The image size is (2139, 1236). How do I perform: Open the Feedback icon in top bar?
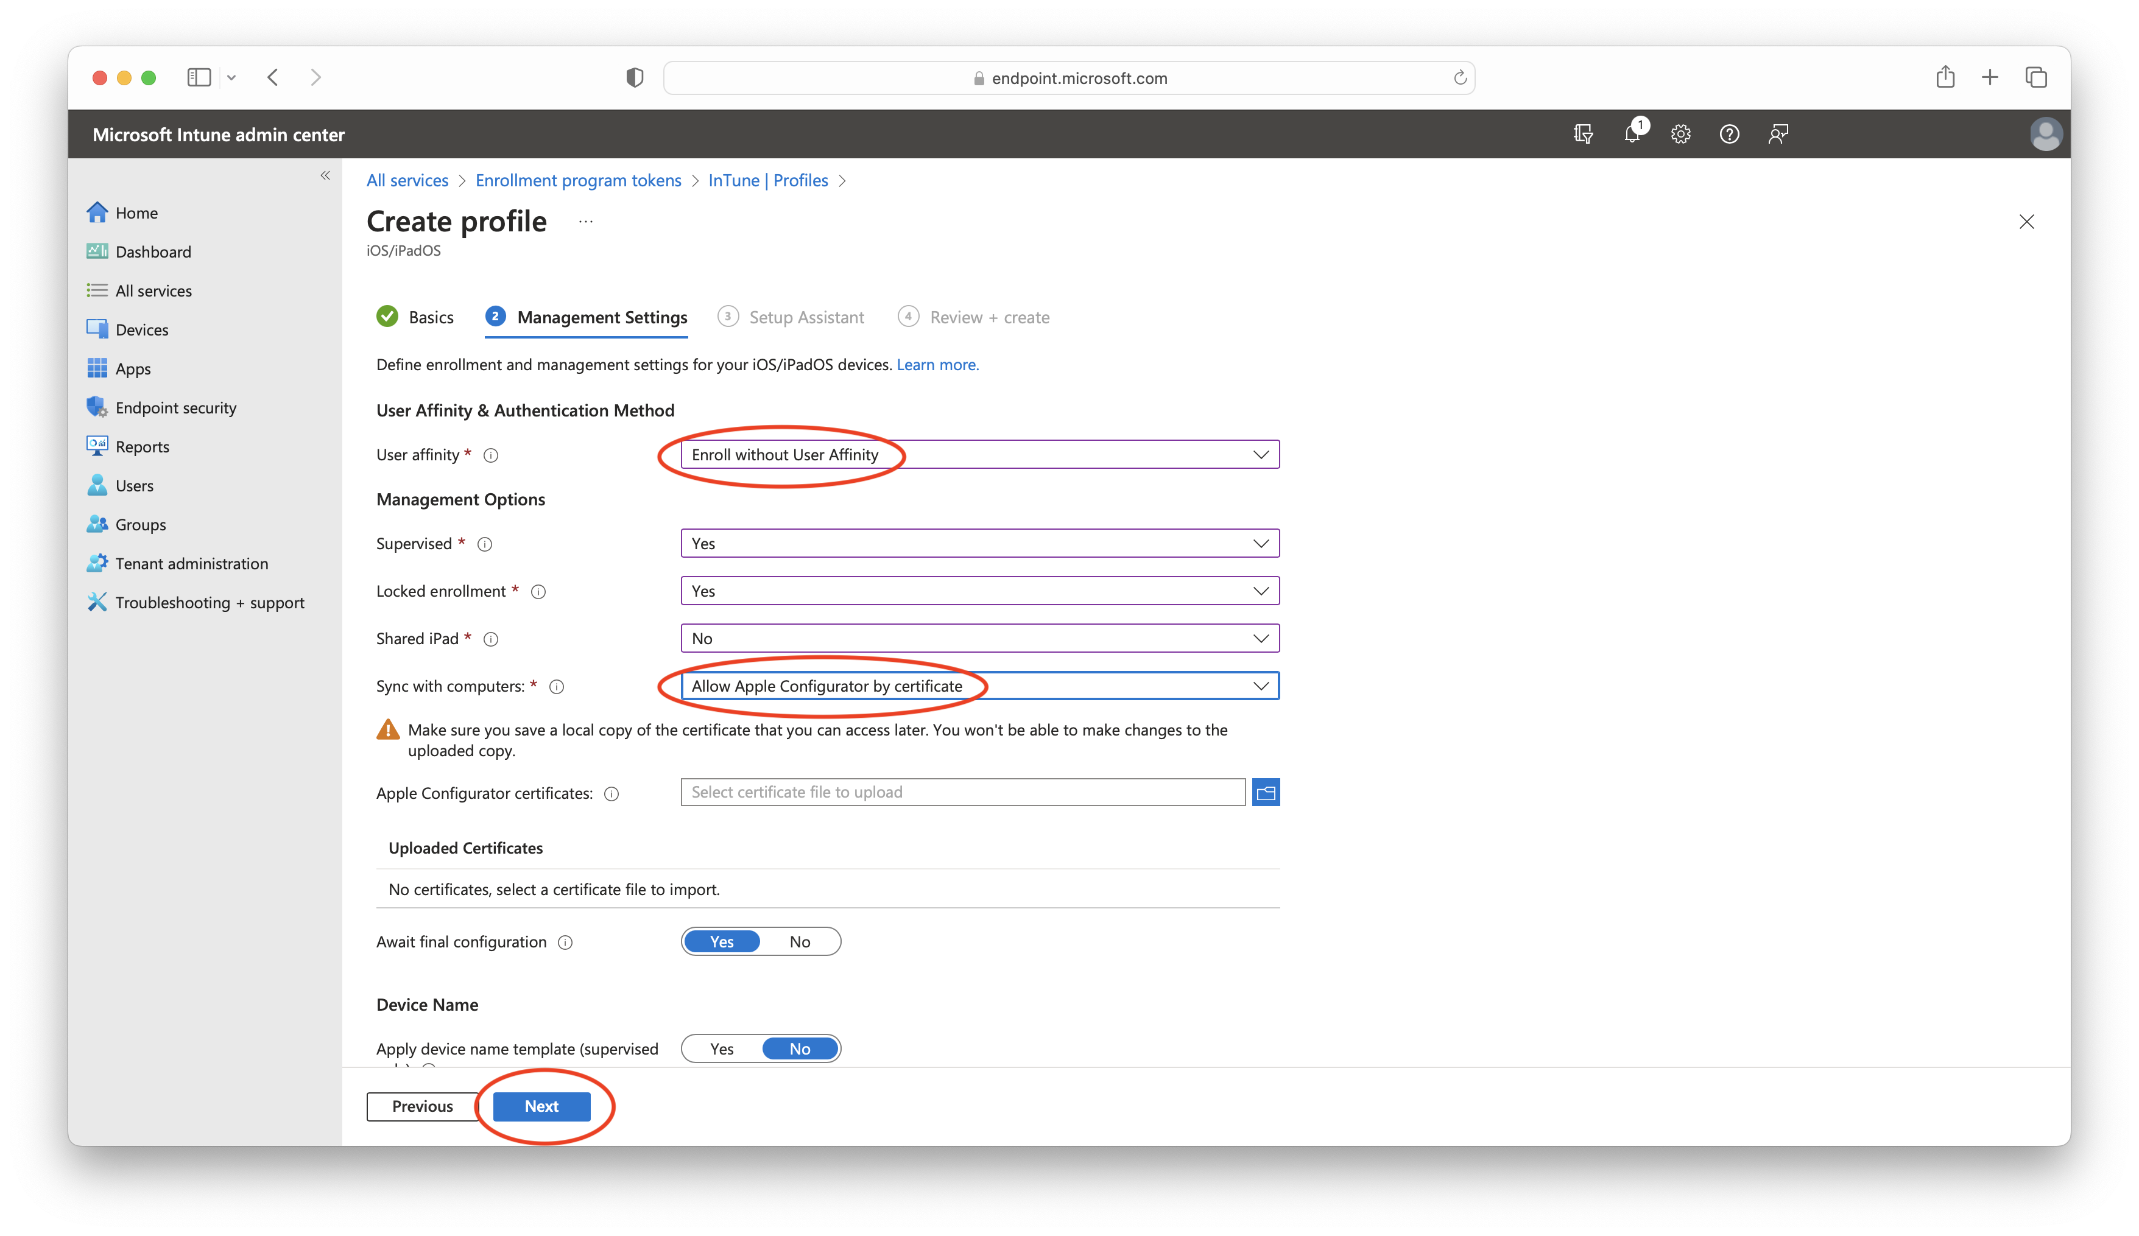1777,134
